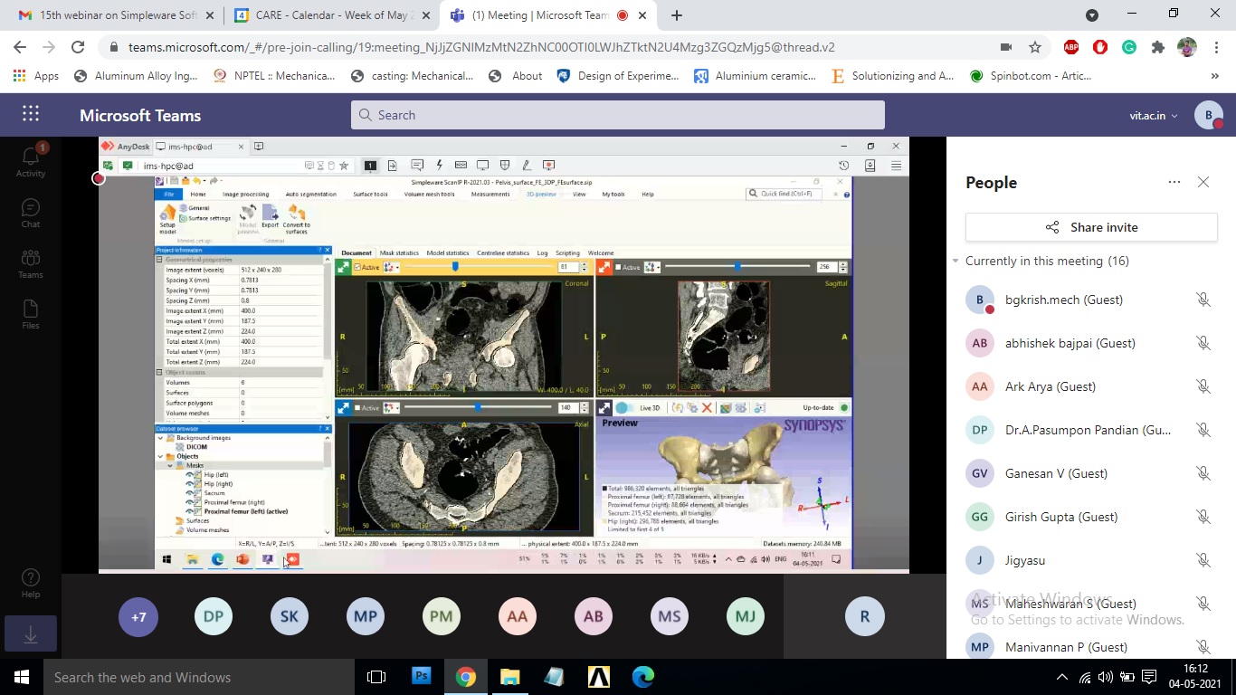Collapse the Currently in this meeting list
The width and height of the screenshot is (1236, 695).
[x=956, y=261]
